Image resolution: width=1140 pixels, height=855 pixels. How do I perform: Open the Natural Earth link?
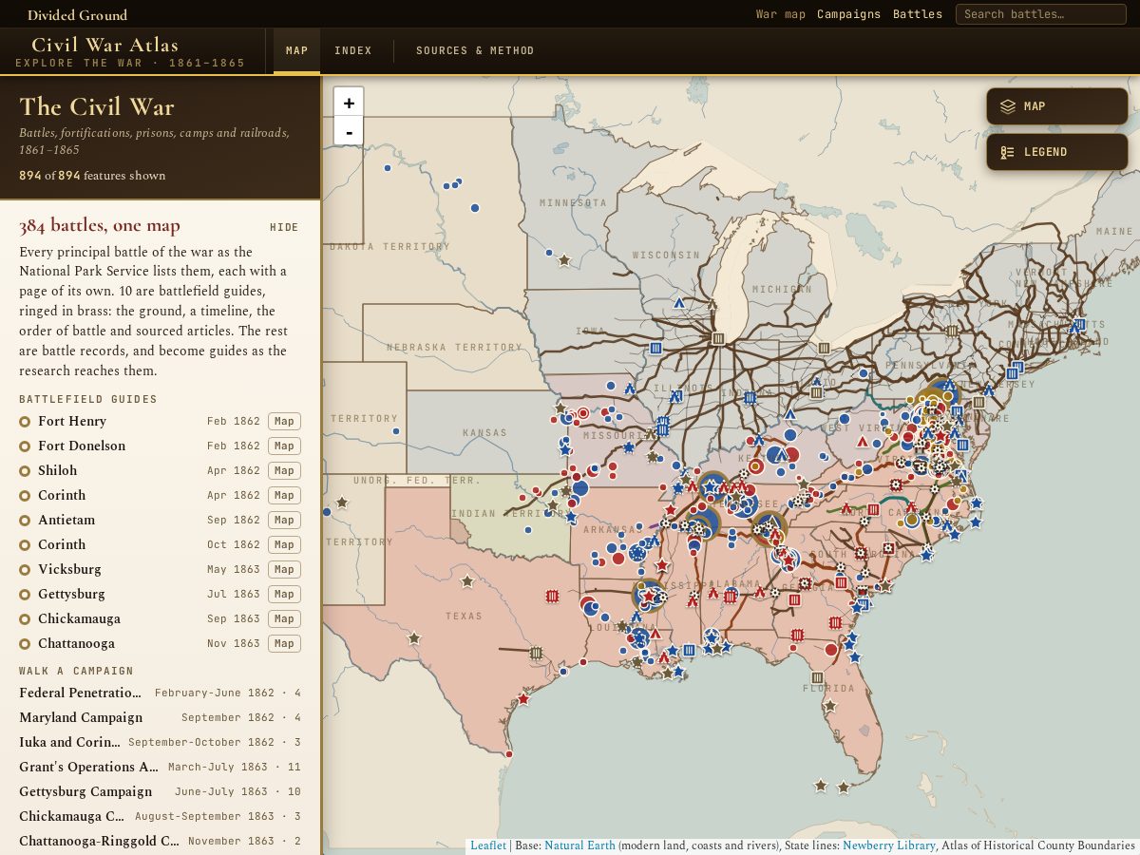coord(579,845)
